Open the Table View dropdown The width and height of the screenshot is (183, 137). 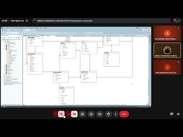pyautogui.click(x=13, y=30)
